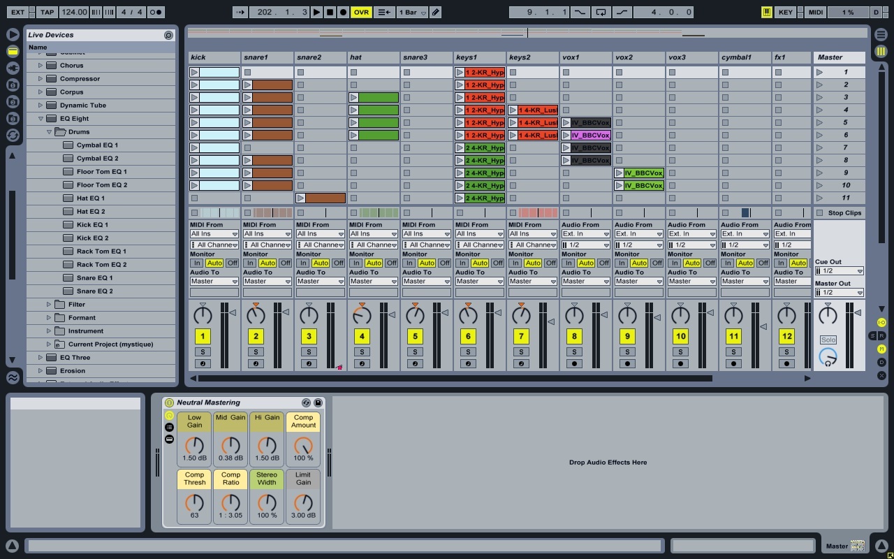894x559 pixels.
Task: Select Kick EQ 1 preset in browser
Action: [92, 225]
